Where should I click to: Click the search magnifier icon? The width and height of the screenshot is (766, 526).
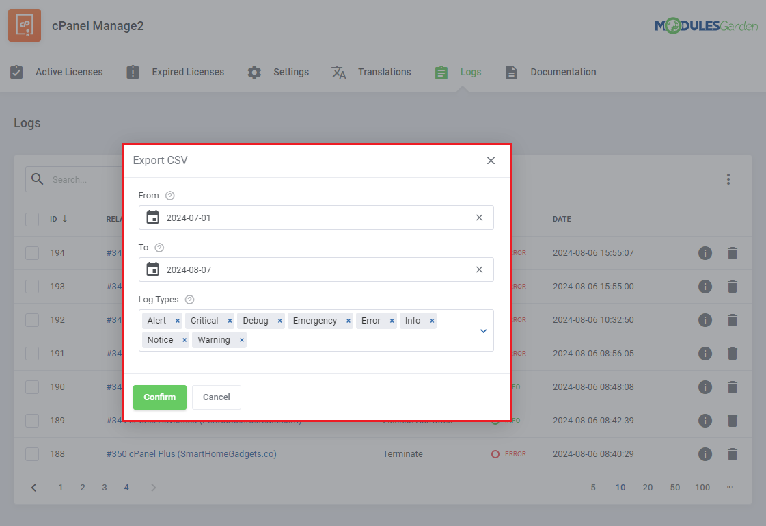[38, 179]
